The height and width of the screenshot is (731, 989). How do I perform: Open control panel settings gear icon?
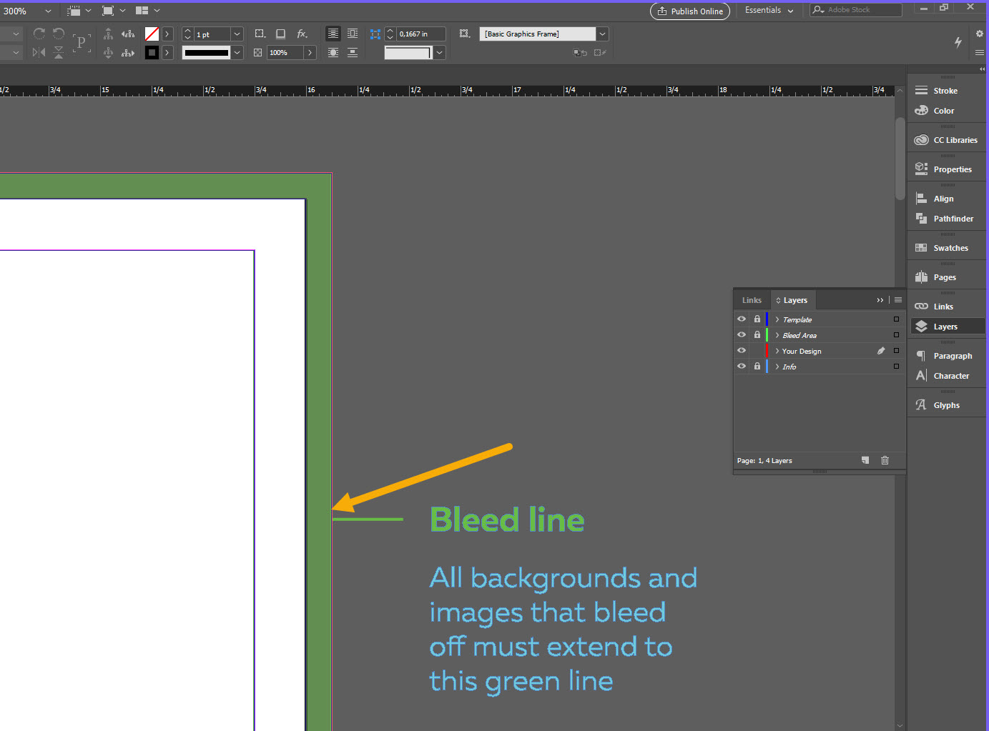pyautogui.click(x=980, y=34)
